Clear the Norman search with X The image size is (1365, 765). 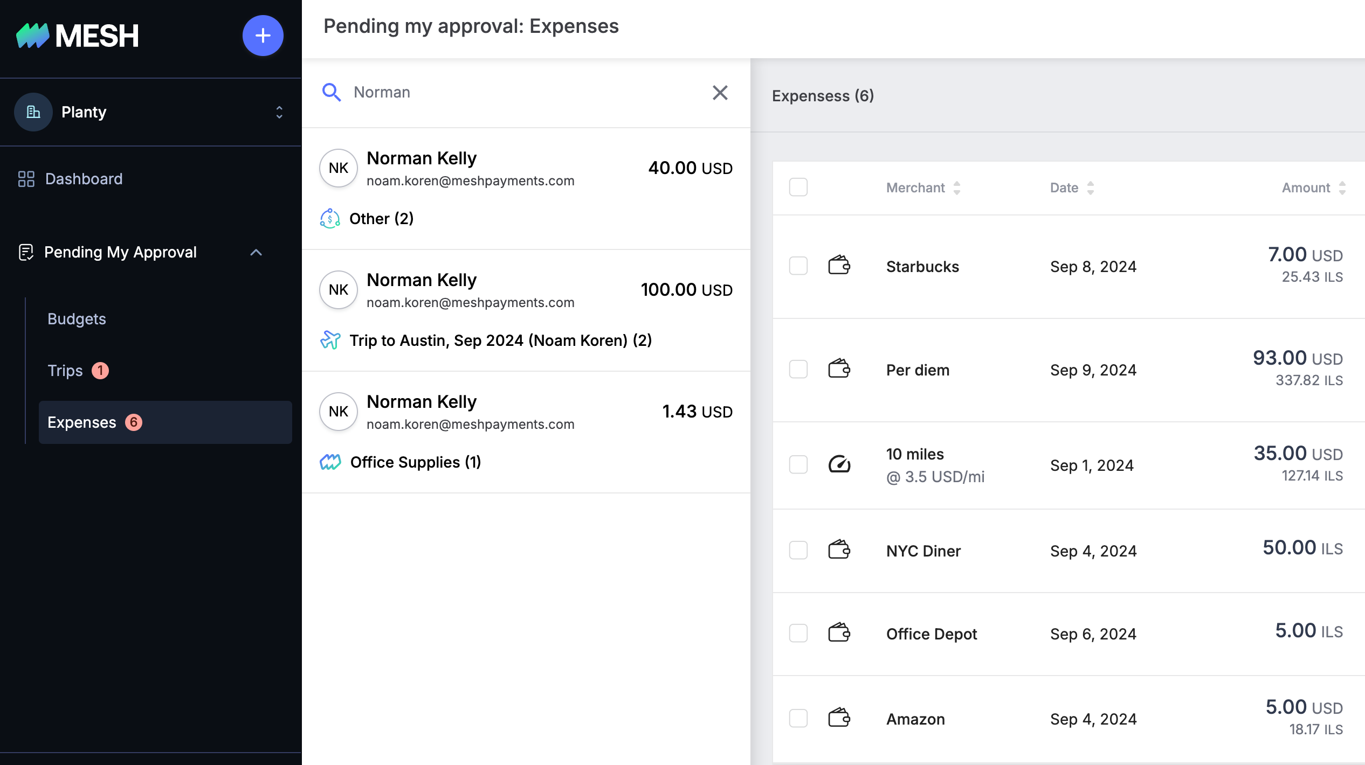[720, 93]
